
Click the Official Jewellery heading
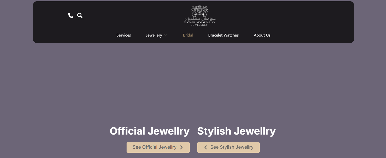[x=150, y=131]
